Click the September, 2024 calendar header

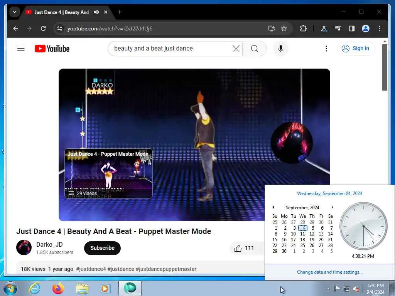[x=302, y=208]
